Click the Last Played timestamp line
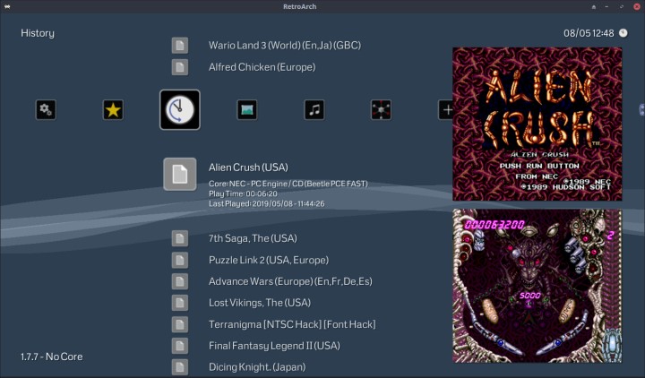 267,203
